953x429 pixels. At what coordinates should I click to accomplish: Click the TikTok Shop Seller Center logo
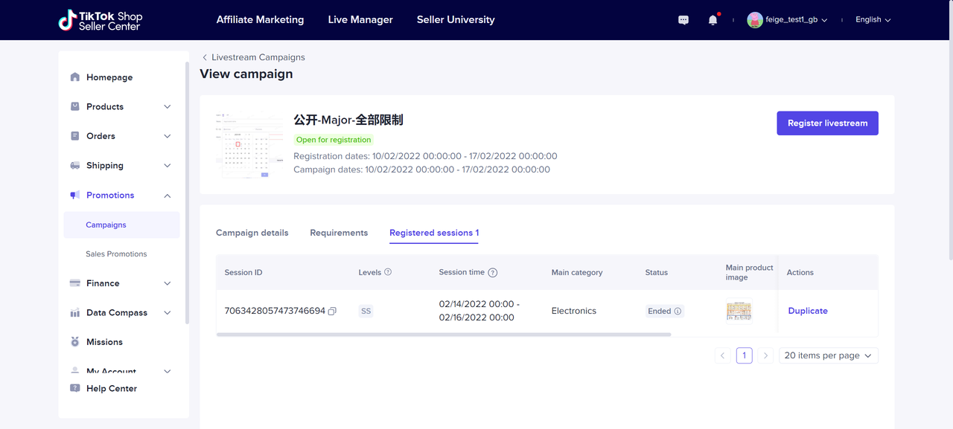[101, 20]
